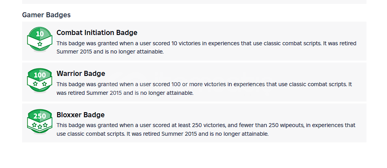
Task: Click the number 100 on the Warrior badge
Action: [x=40, y=75]
